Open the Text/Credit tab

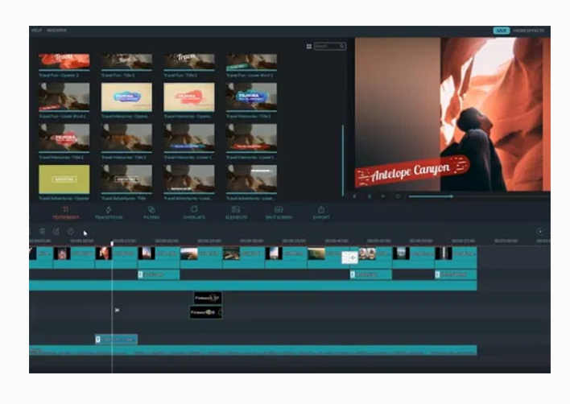tap(65, 213)
